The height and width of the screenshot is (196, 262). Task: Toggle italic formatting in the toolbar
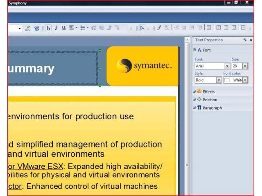tap(56, 28)
